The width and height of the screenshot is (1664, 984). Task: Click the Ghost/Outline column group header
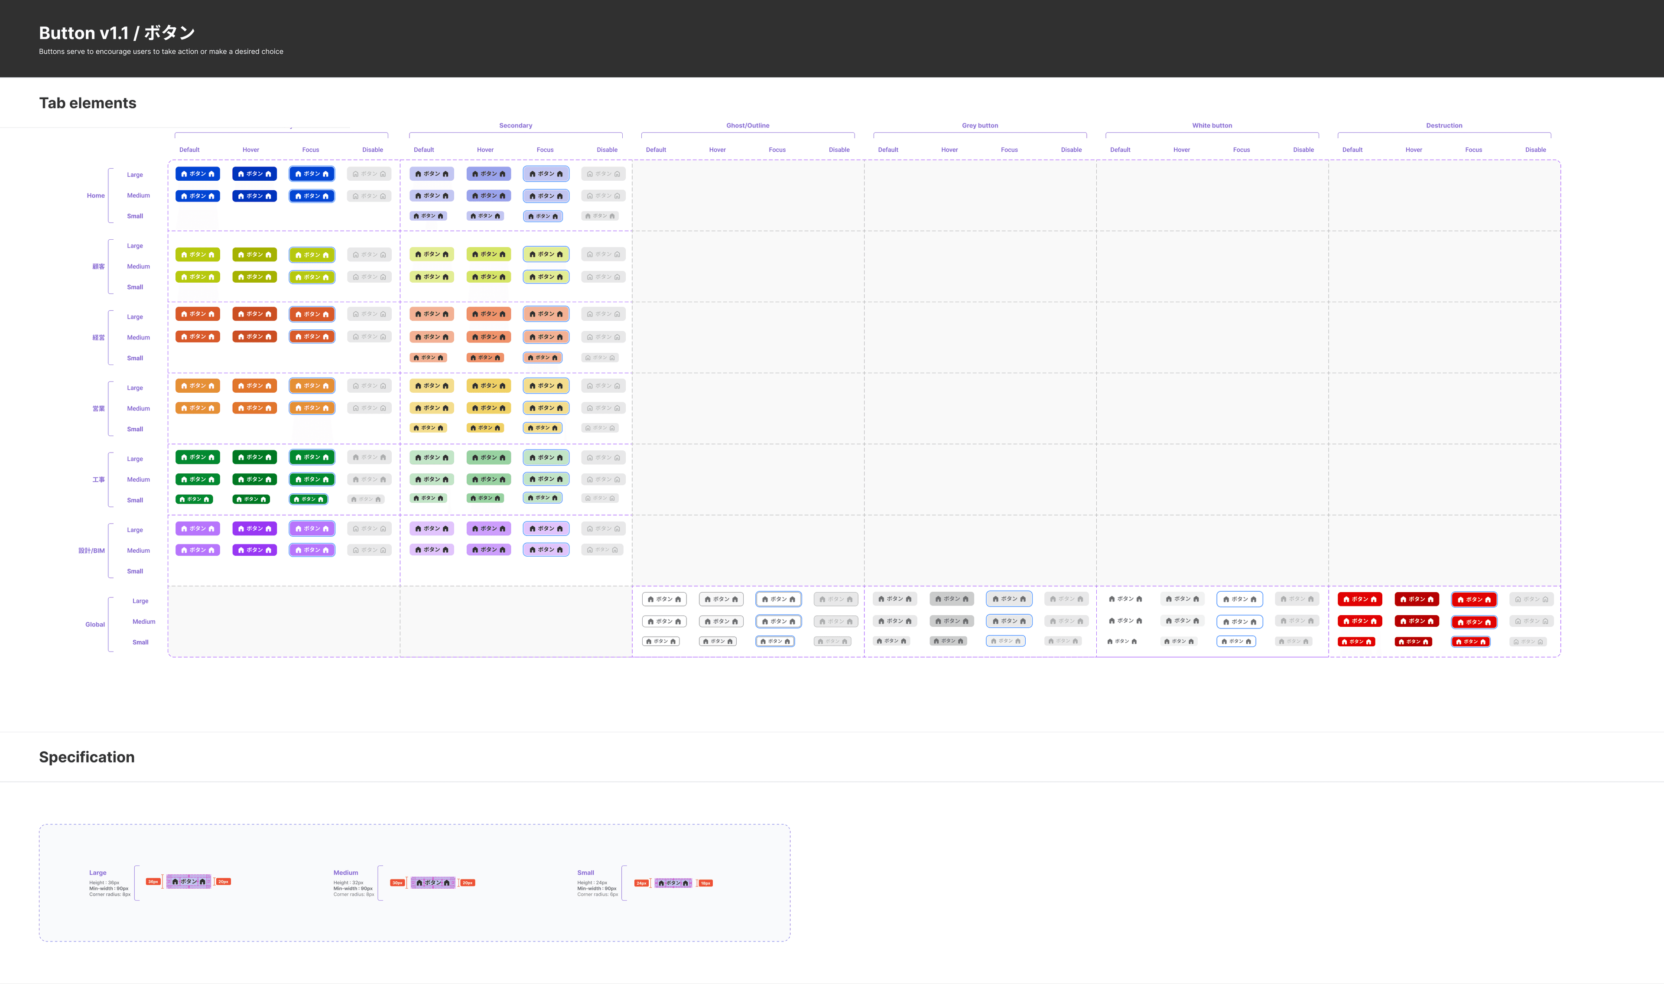[x=747, y=125]
